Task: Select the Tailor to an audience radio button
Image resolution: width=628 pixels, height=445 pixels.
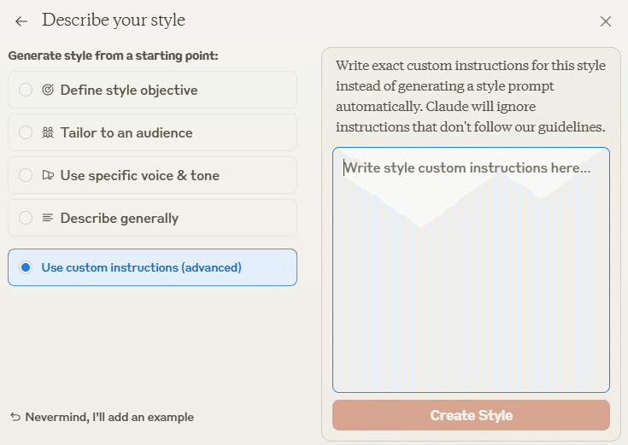Action: coord(26,132)
